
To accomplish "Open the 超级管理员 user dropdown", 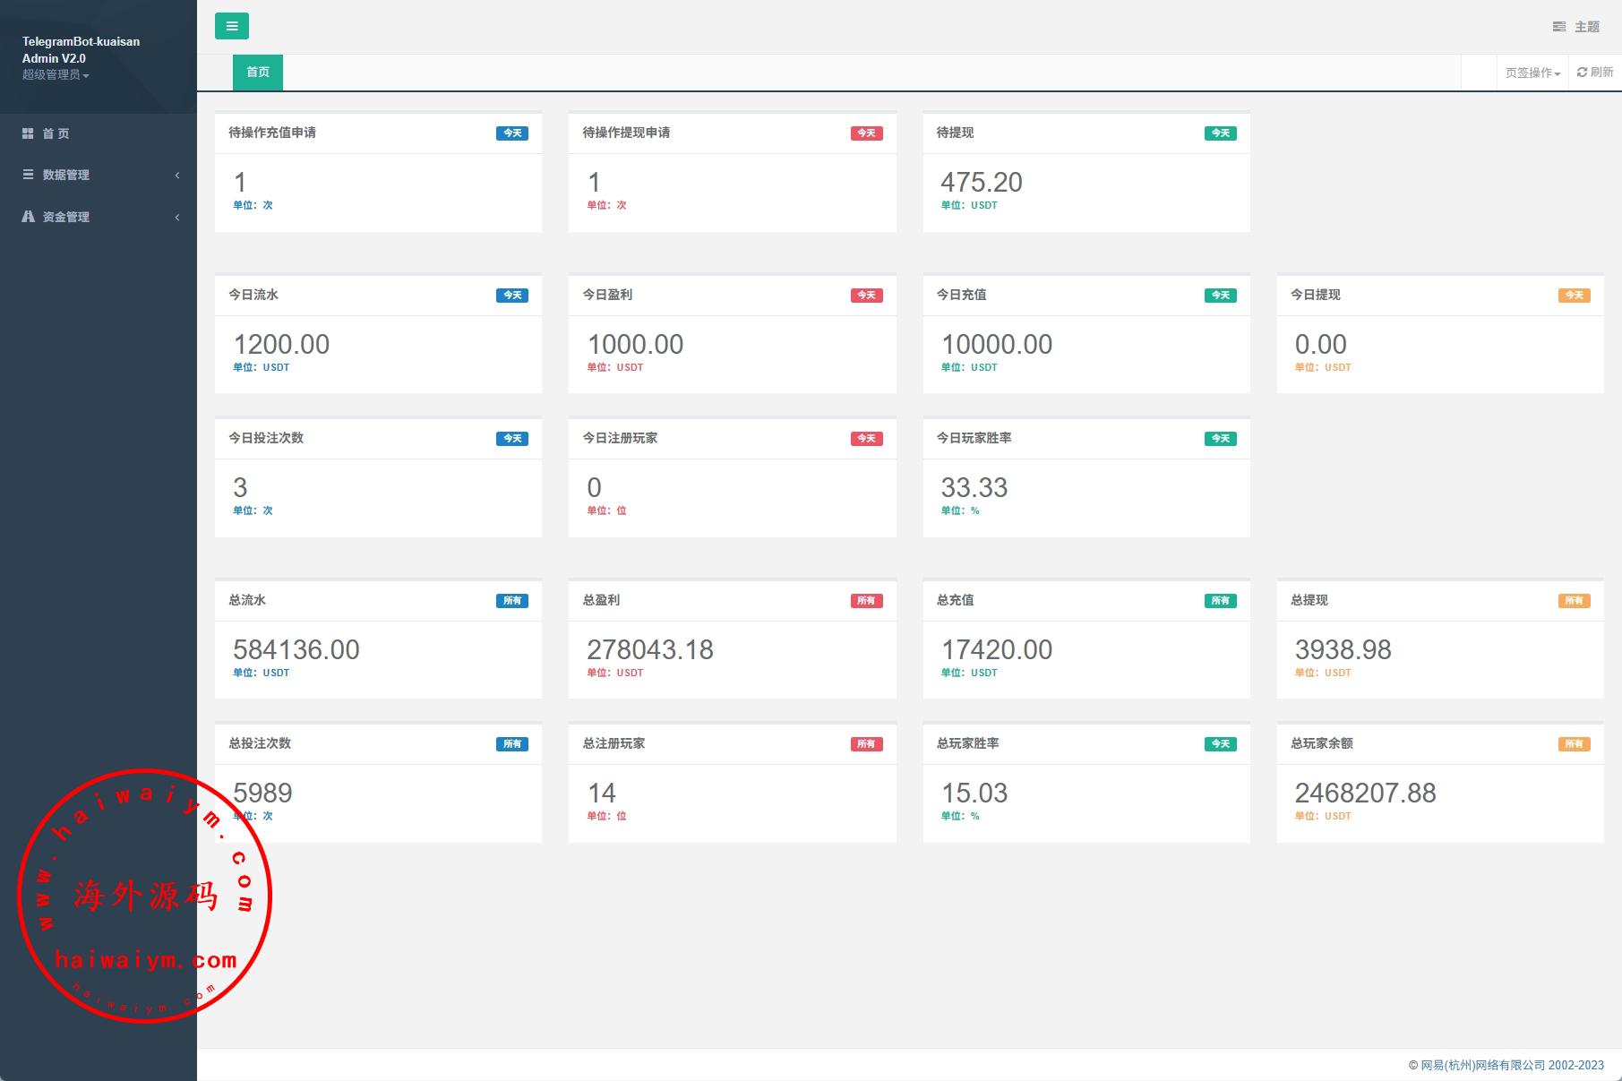I will tap(56, 75).
